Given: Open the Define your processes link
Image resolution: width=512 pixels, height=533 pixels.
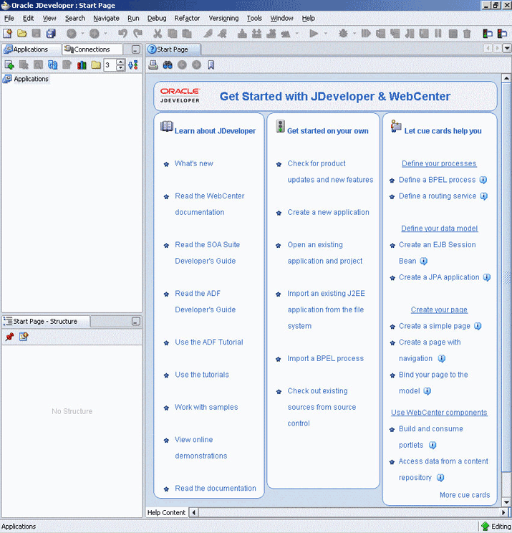Looking at the screenshot, I should (x=439, y=163).
